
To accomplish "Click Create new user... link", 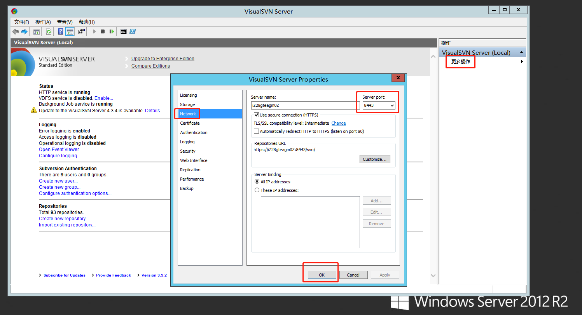I will click(x=58, y=181).
